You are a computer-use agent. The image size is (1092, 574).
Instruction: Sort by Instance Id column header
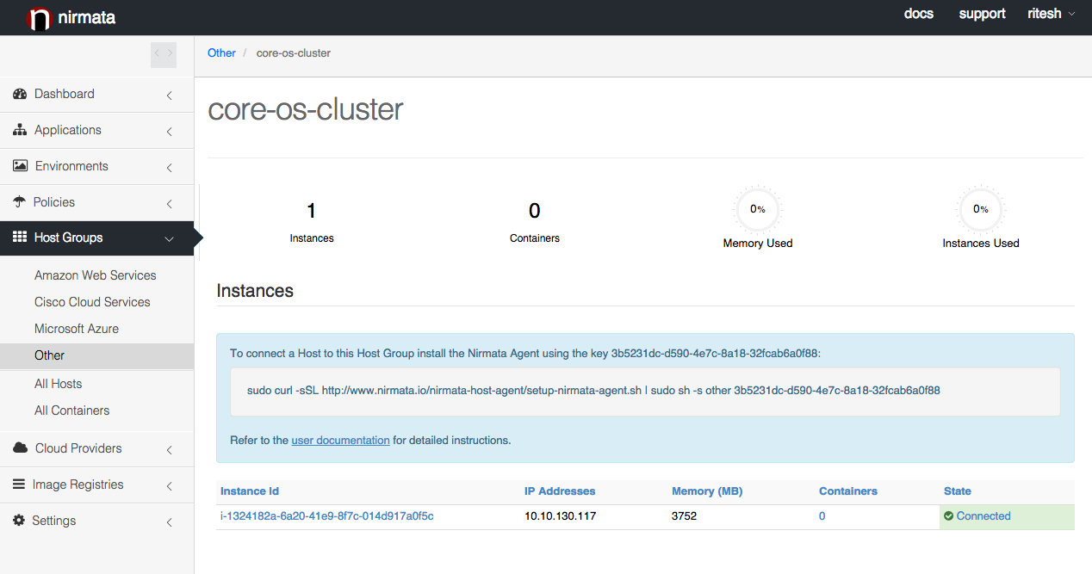250,491
